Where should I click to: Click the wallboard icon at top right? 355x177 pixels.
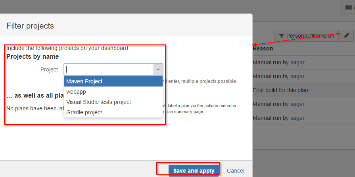coord(348,8)
